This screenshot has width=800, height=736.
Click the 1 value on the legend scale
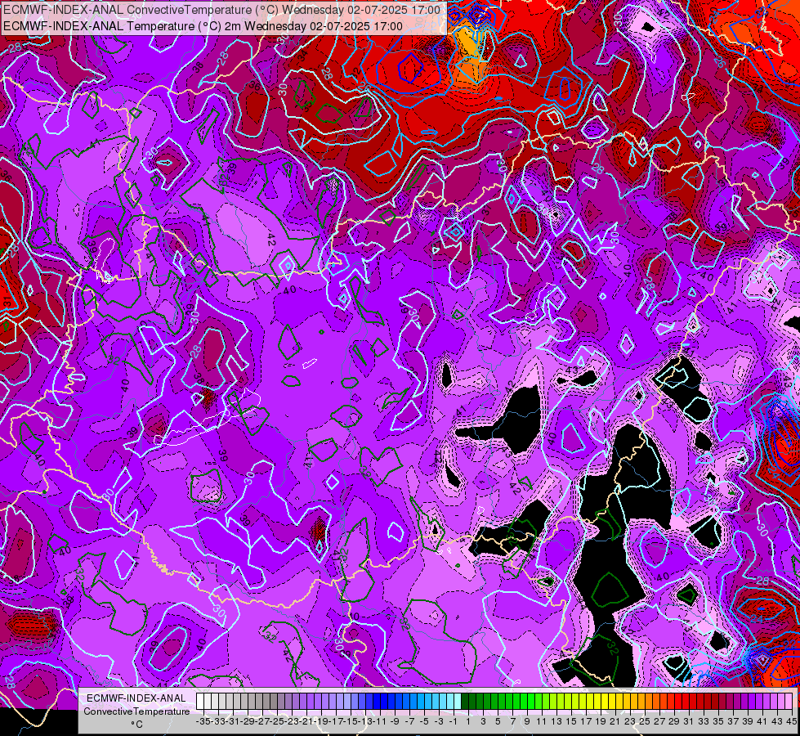tap(468, 721)
